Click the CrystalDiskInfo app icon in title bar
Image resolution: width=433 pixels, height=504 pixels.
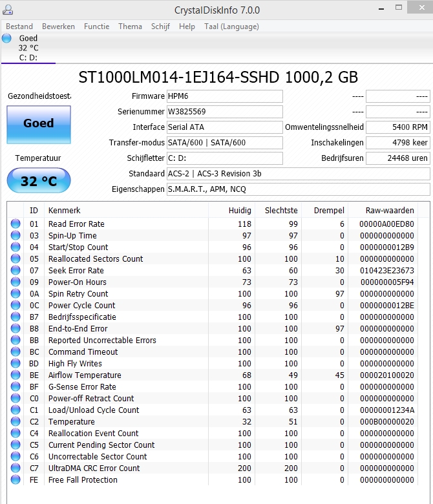coord(8,10)
